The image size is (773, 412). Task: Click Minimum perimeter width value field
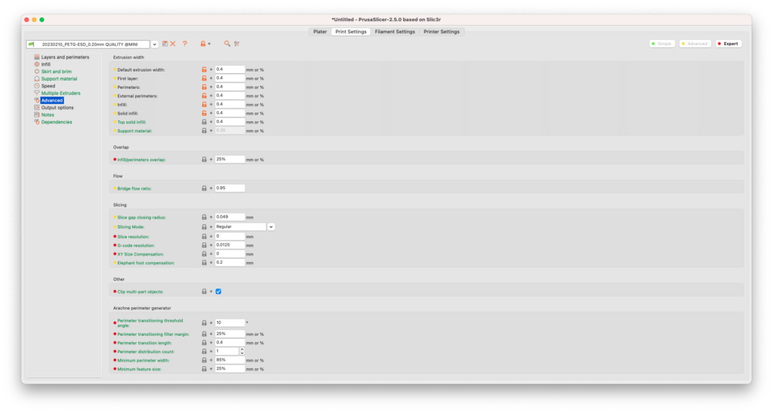229,360
